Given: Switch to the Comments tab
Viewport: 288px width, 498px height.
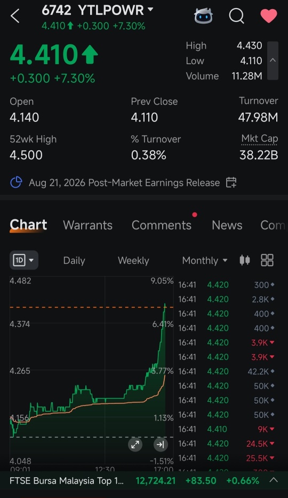Looking at the screenshot, I should point(162,225).
